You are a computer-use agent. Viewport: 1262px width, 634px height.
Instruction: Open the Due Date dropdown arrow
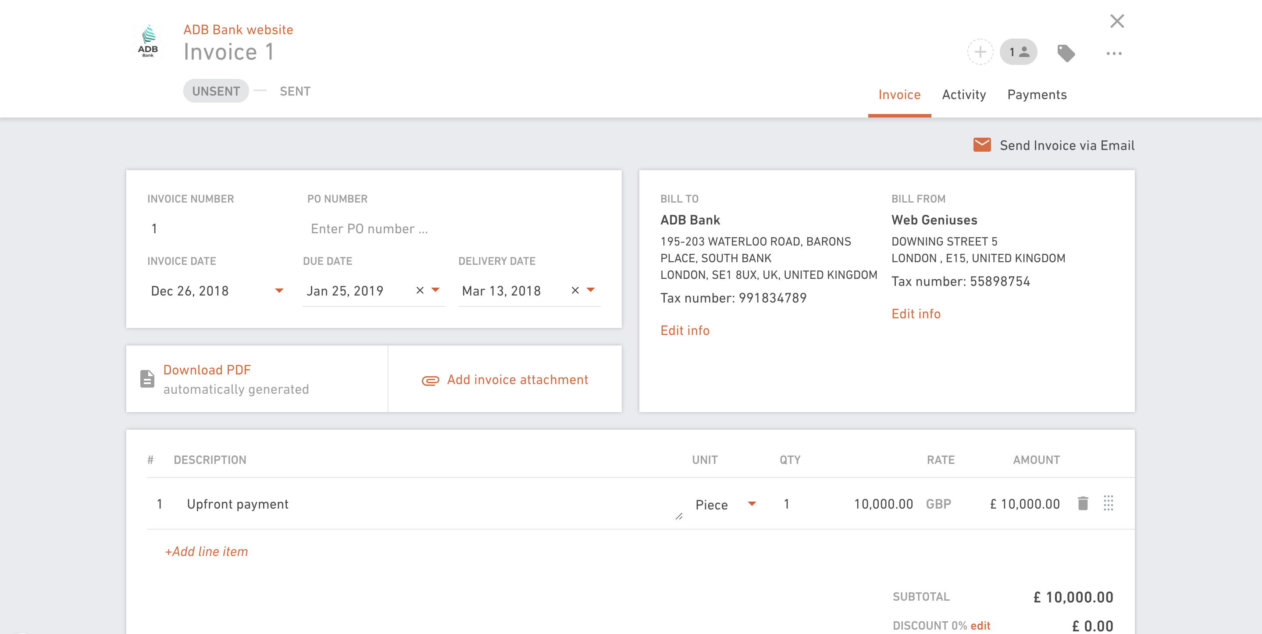pos(435,290)
